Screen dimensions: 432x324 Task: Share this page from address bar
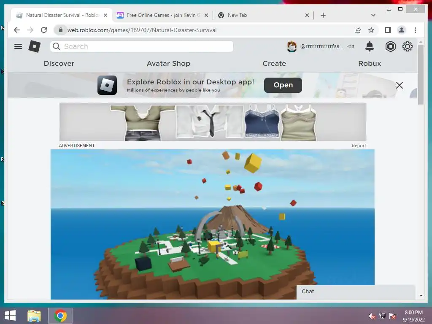coord(358,30)
